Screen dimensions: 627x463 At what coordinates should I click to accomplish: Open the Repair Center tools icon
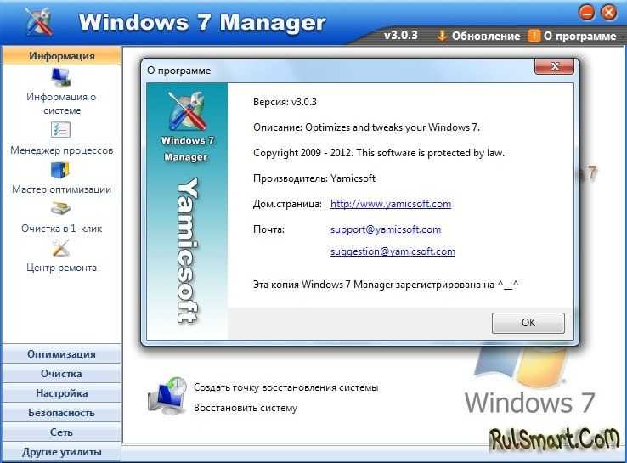coord(61,248)
